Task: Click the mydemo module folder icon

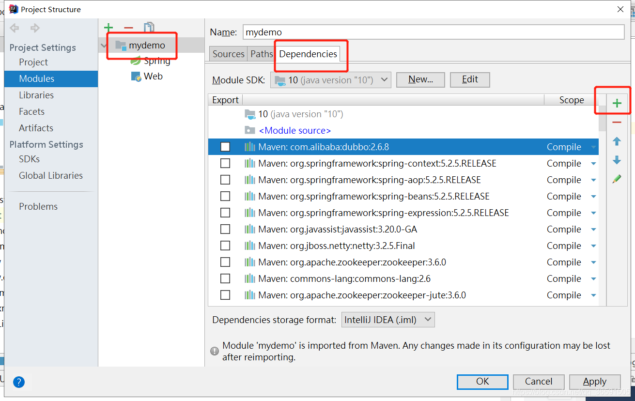Action: (x=121, y=45)
